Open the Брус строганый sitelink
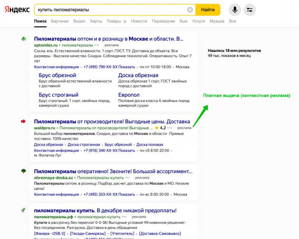Image resolution: width=299 pixels, height=239 pixels. [59, 95]
